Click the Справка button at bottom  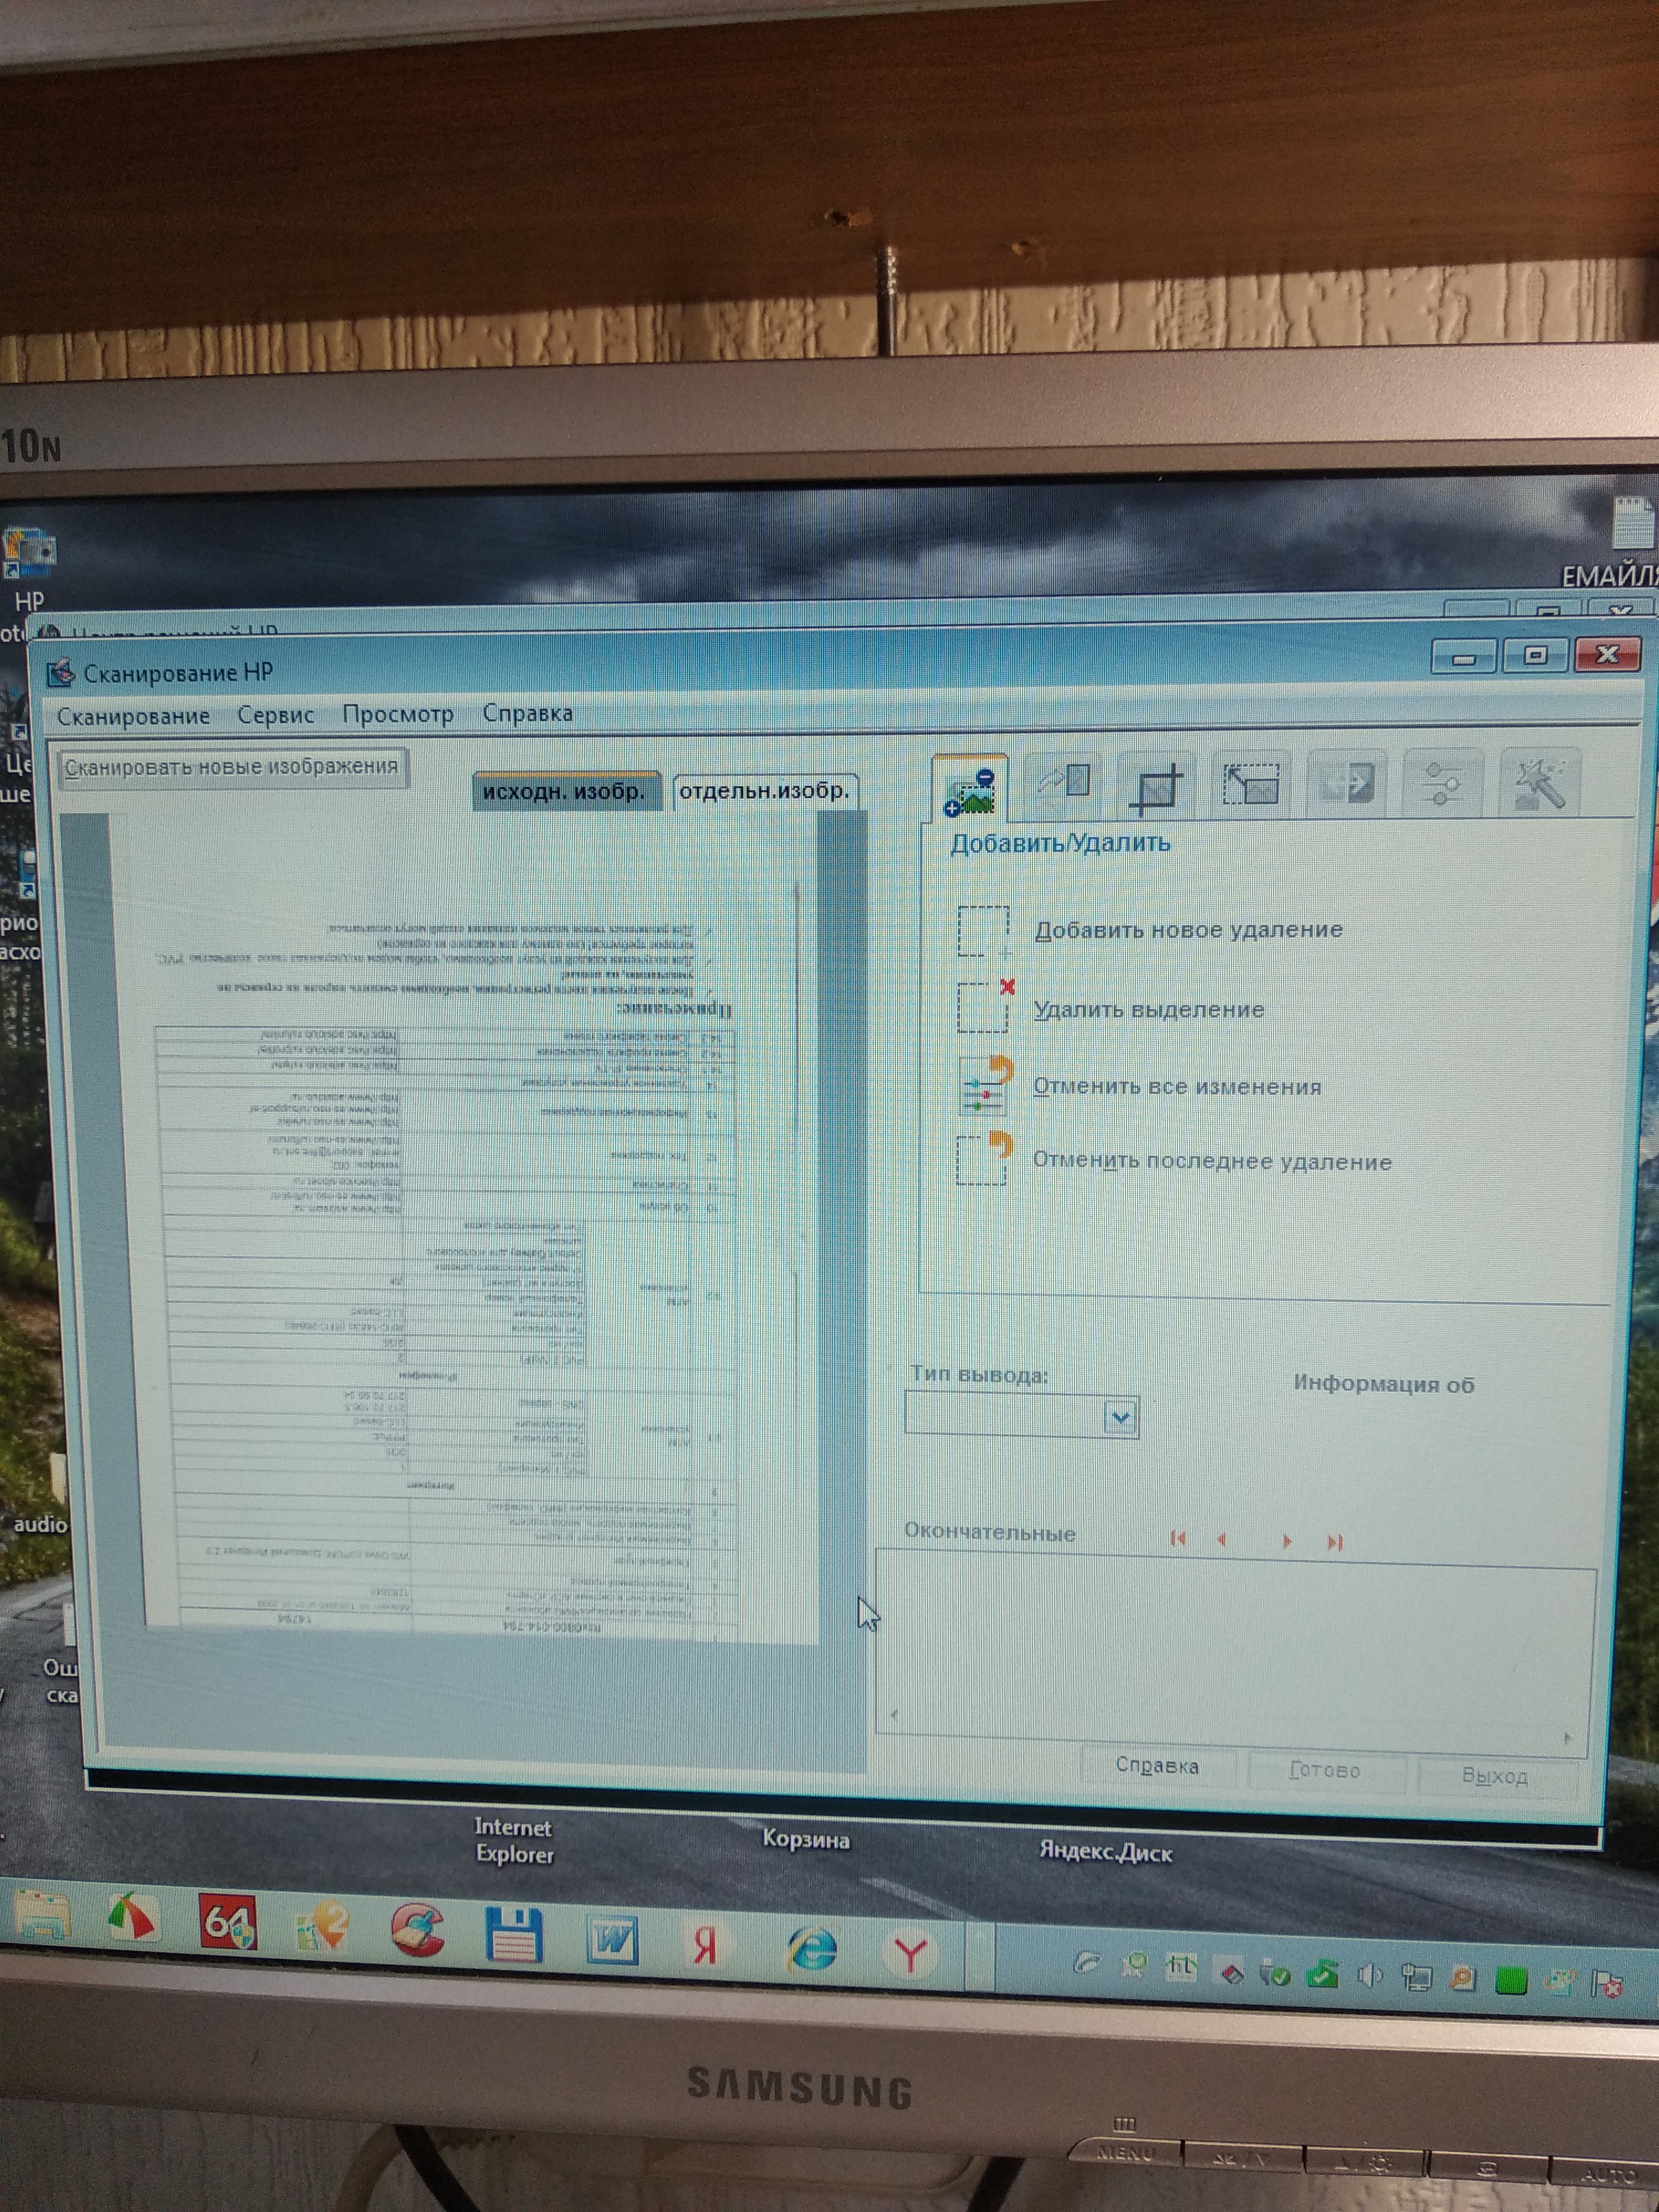tap(1157, 1766)
